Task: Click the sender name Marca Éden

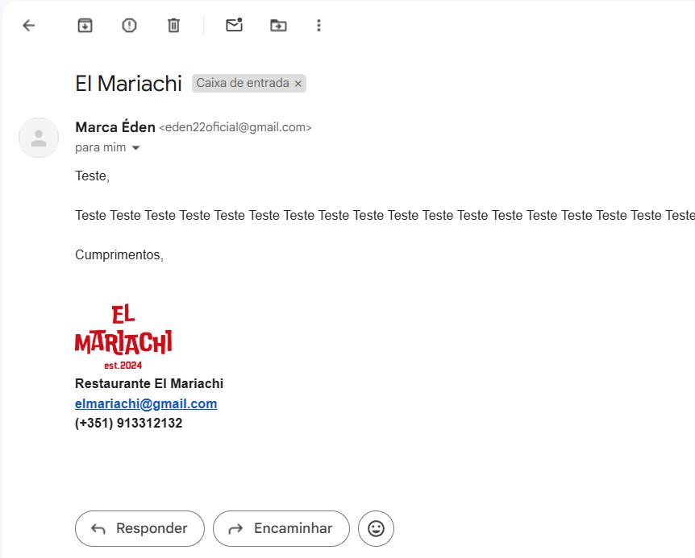Action: pos(115,127)
